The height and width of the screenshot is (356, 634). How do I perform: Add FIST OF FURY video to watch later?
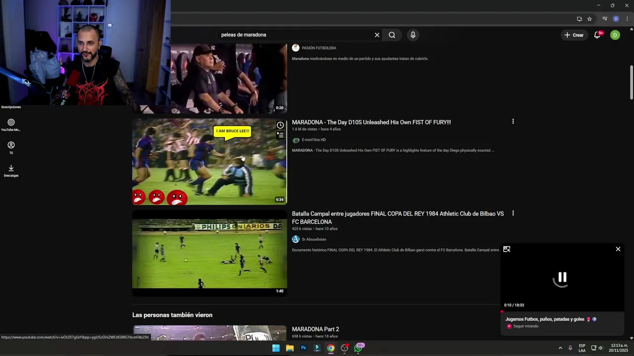(280, 126)
